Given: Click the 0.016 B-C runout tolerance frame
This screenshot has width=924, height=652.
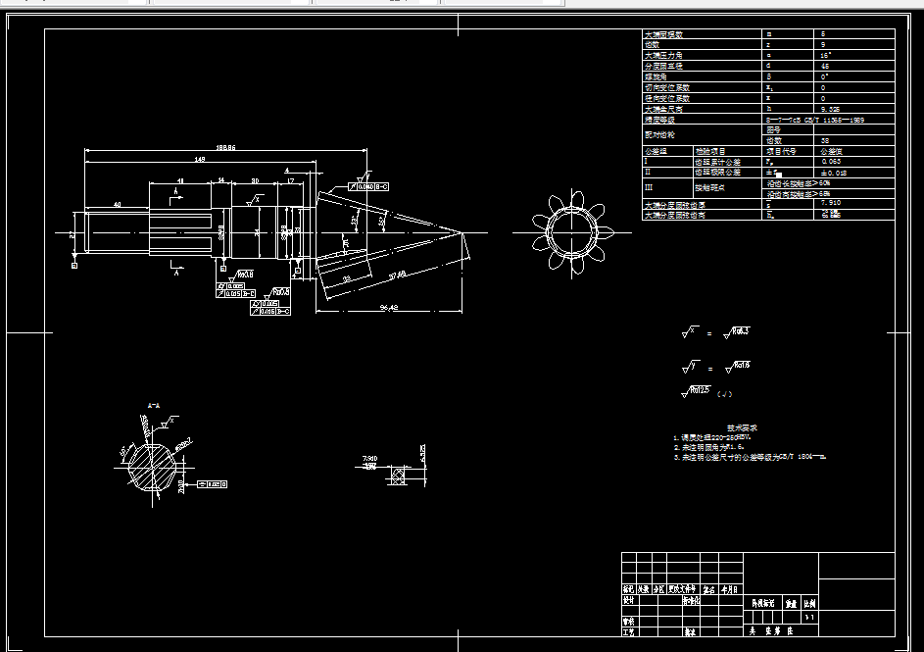Looking at the screenshot, I should (269, 311).
